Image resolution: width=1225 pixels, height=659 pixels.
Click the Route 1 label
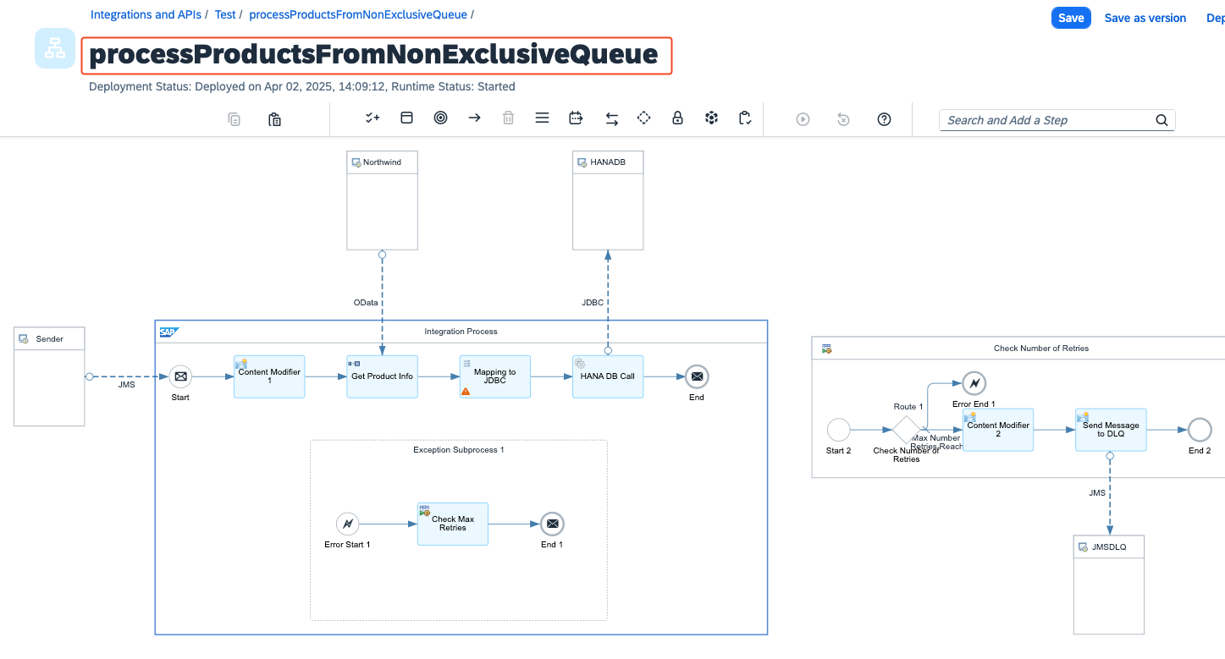[908, 407]
